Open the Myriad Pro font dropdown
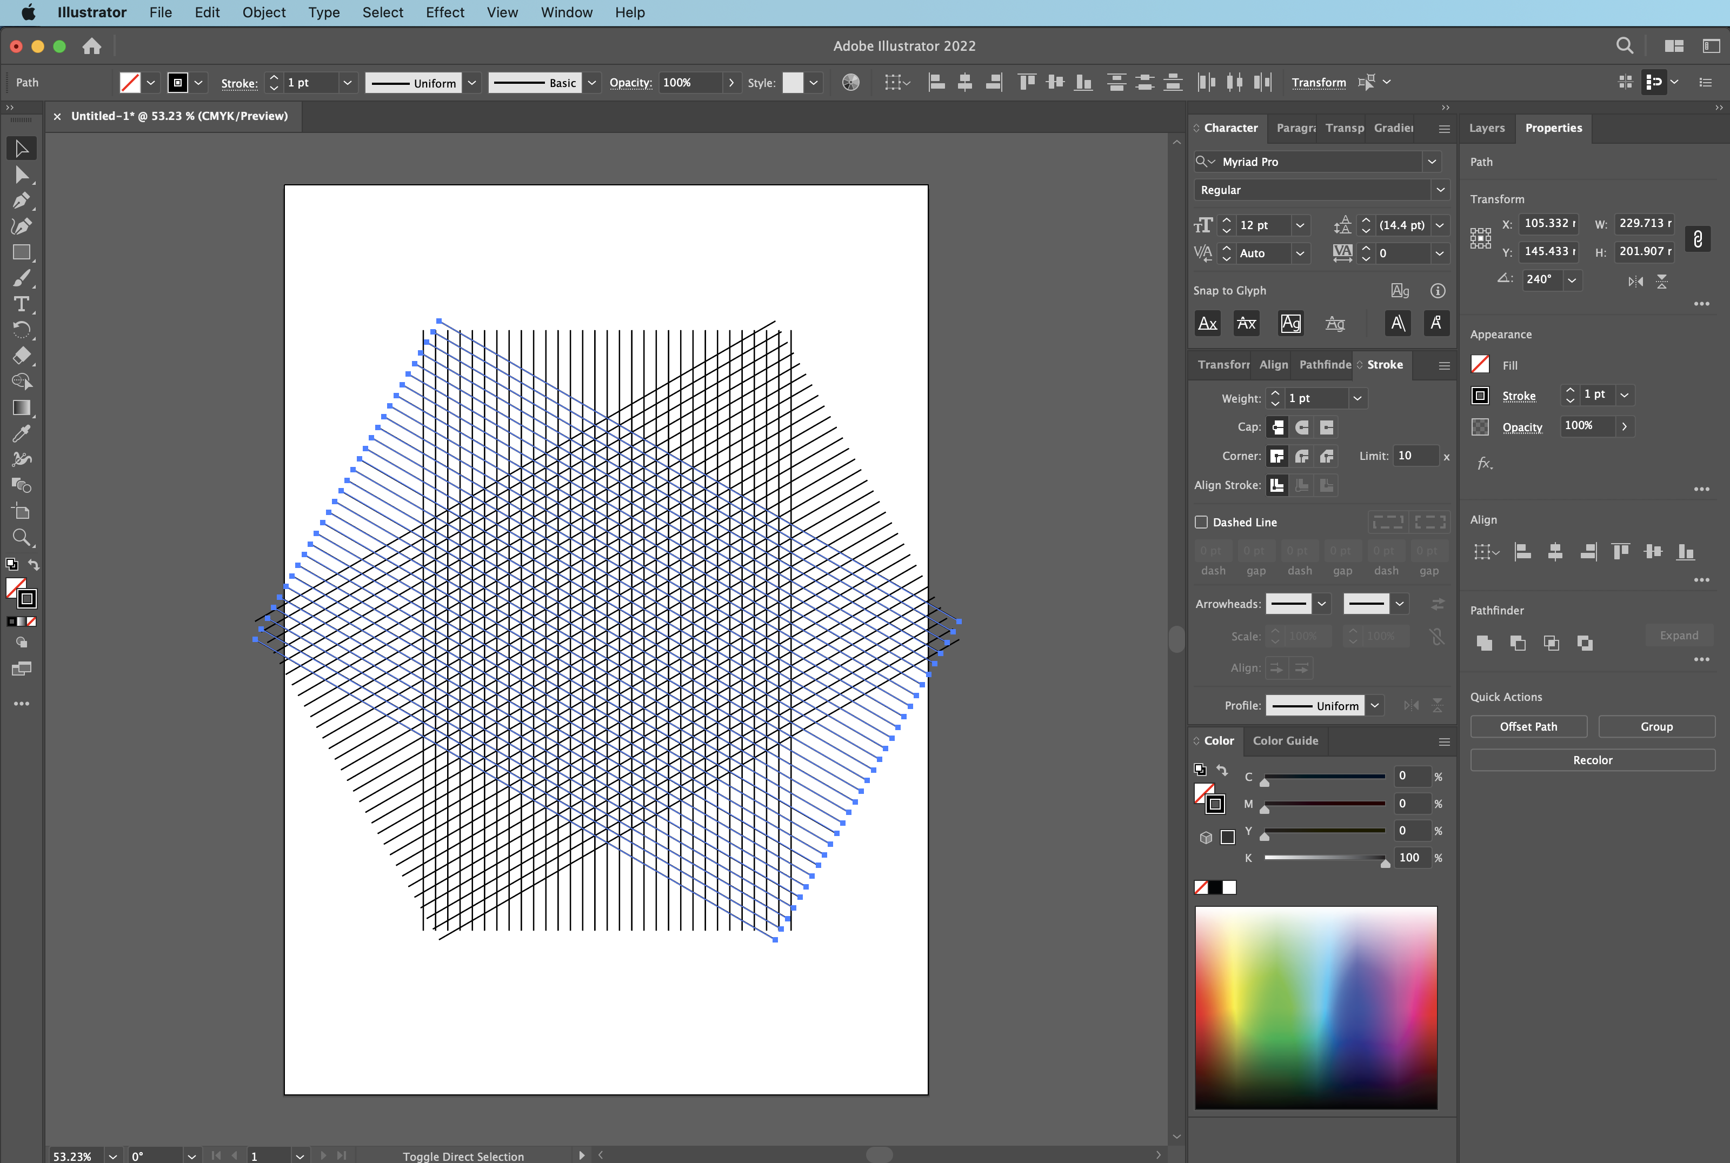 pos(1432,162)
